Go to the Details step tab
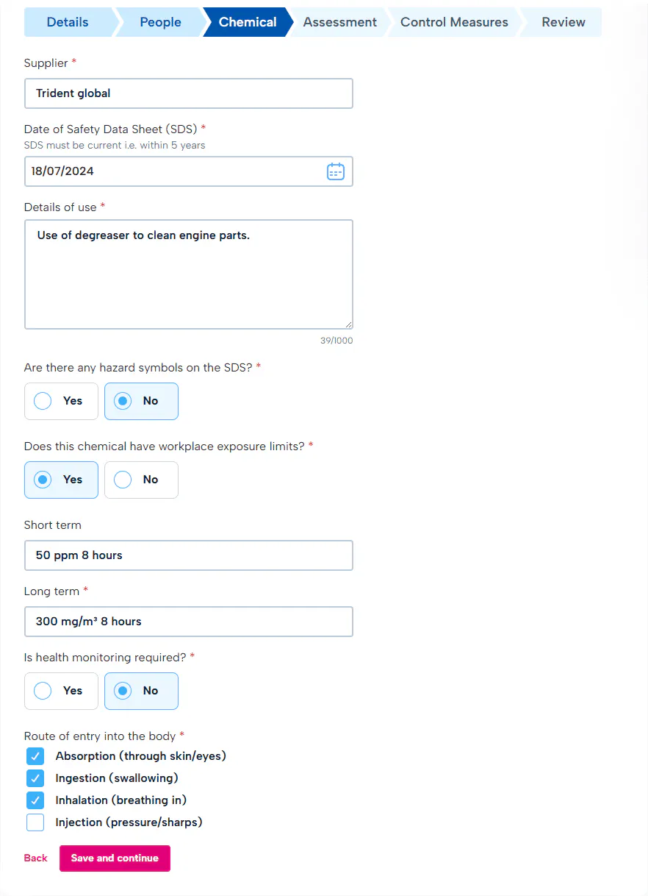This screenshot has width=648, height=896. 68,22
